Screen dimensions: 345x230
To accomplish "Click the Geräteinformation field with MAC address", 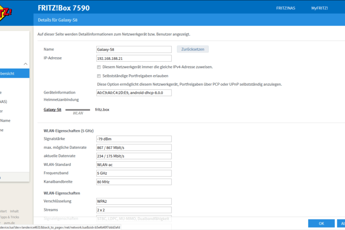I will tap(134, 93).
